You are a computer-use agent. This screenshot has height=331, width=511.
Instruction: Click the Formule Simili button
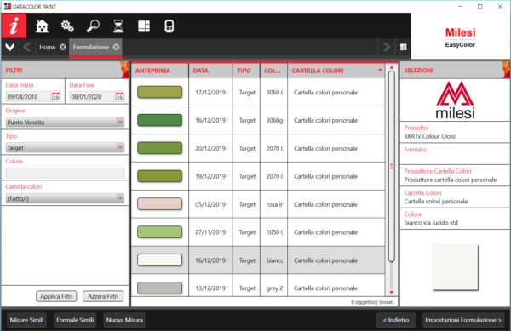click(75, 320)
